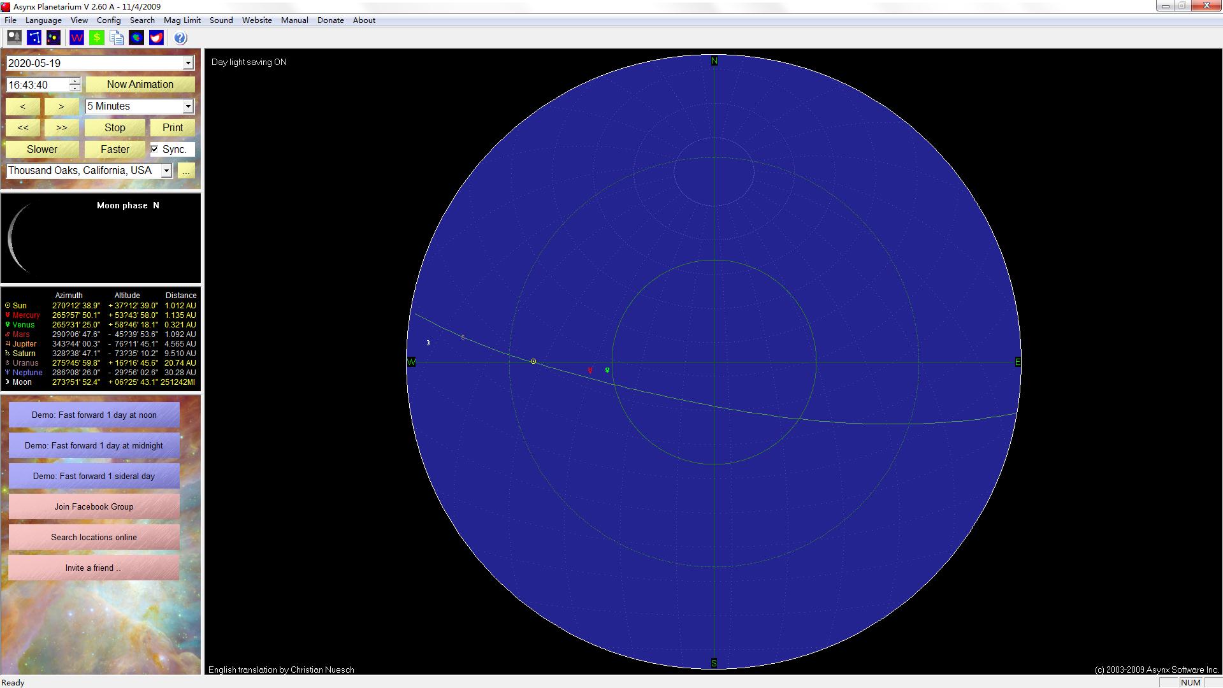
Task: Click the Slower button
Action: click(42, 149)
